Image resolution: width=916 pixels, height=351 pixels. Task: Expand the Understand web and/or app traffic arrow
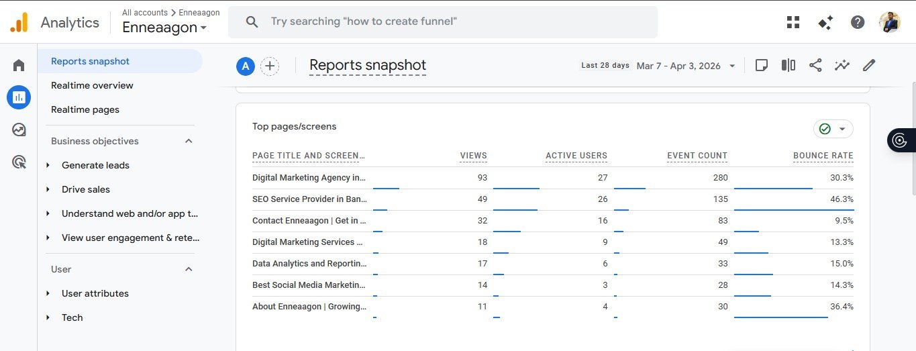48,213
